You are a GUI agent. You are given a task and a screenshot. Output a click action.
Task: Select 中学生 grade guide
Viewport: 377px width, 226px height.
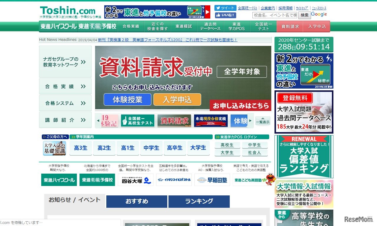coord(151,148)
